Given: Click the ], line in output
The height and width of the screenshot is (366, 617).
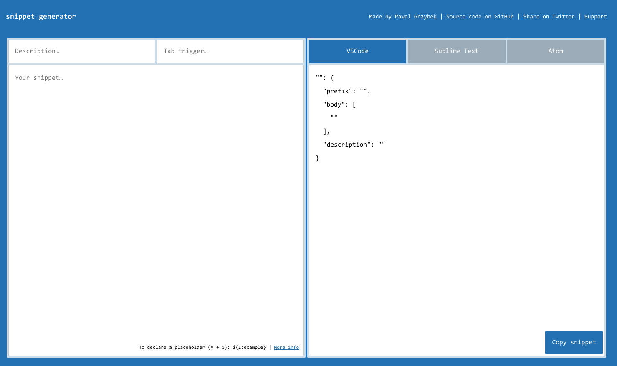Looking at the screenshot, I should pos(326,131).
